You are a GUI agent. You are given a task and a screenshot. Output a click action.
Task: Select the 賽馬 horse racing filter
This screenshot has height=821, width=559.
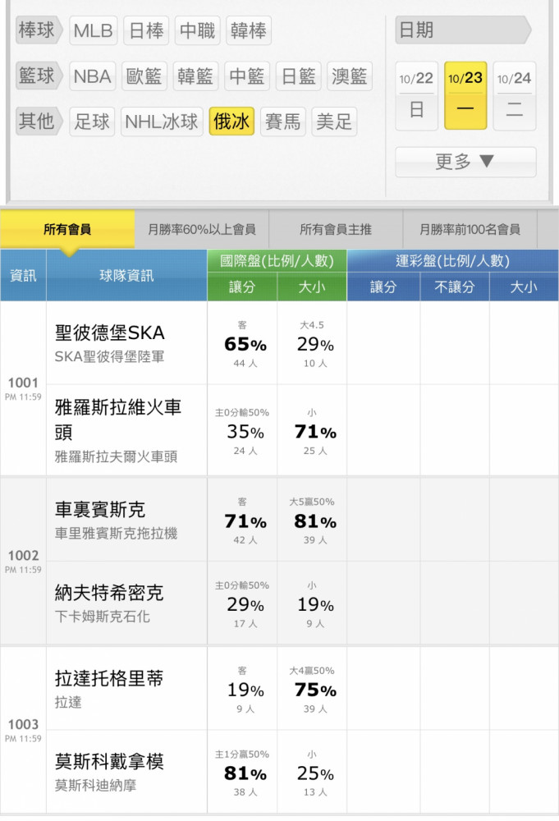[282, 122]
